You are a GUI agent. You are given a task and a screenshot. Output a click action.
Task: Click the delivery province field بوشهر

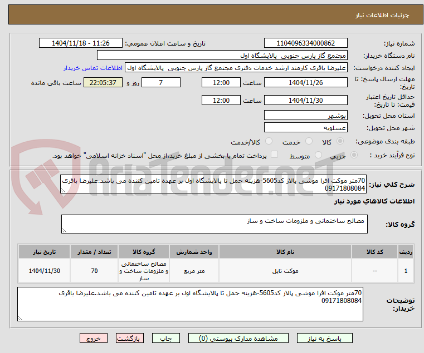[x=305, y=116]
